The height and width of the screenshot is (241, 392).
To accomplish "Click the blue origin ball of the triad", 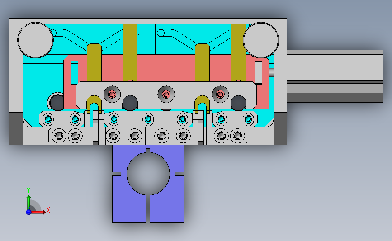I will [28, 212].
